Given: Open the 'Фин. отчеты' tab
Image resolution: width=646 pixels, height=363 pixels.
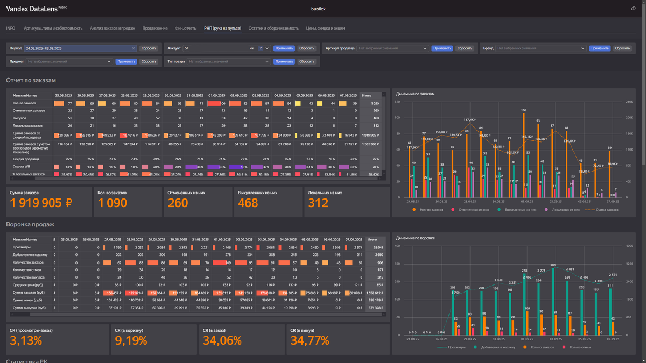Looking at the screenshot, I should [x=186, y=28].
